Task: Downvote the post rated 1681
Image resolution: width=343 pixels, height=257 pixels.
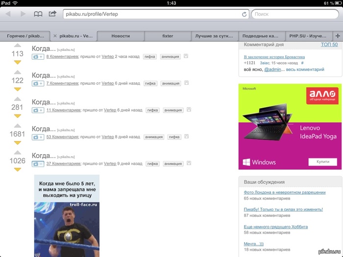Action: 18,143
